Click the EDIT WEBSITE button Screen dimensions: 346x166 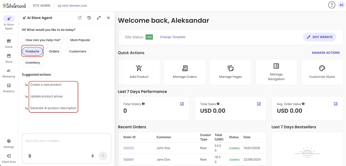319,37
